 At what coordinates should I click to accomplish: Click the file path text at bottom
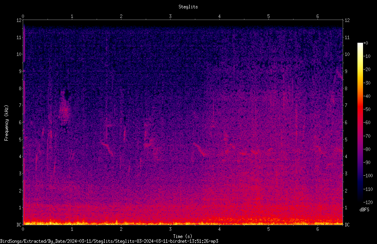[x=109, y=241]
